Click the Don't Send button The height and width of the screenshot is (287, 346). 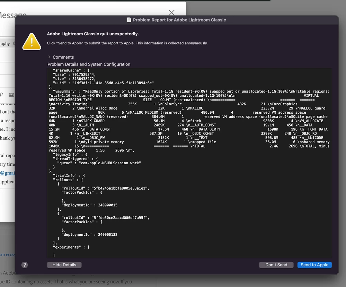pos(276,265)
